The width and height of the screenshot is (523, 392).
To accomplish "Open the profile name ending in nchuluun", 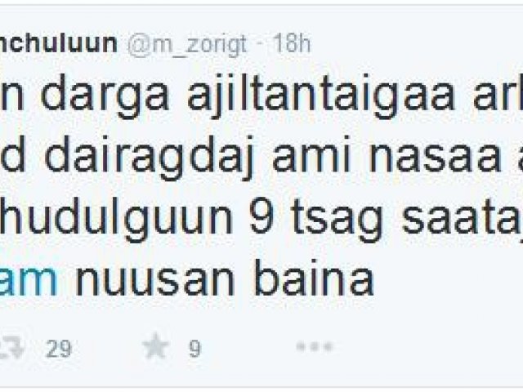I will pos(58,43).
